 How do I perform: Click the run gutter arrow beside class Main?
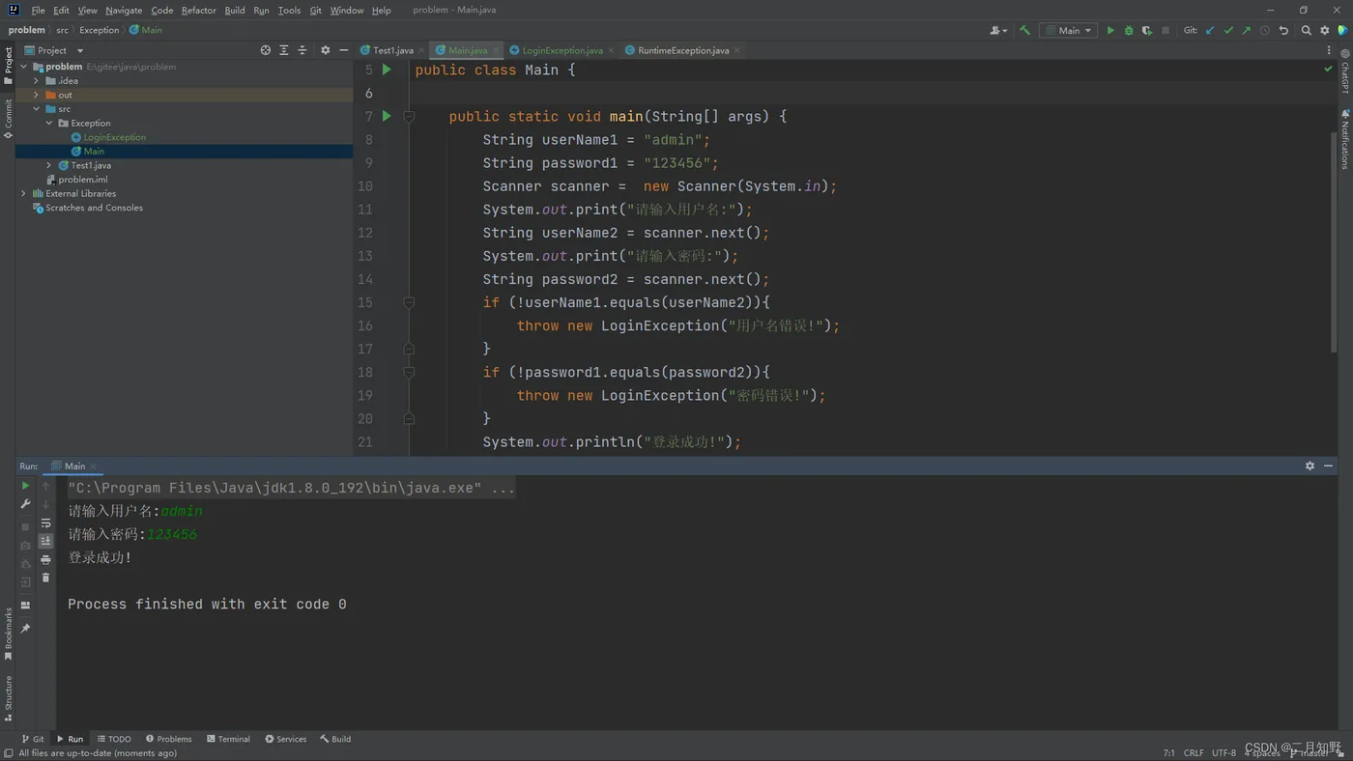(387, 70)
